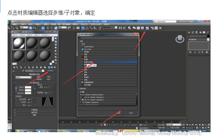Select 多维/子对象 in the material list
The width and height of the screenshot is (212, 139).
click(x=109, y=62)
